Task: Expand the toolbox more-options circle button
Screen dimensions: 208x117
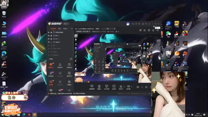Action: [x=71, y=59]
